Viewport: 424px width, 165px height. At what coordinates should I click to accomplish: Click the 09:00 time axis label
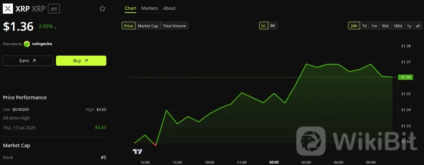coord(371,162)
